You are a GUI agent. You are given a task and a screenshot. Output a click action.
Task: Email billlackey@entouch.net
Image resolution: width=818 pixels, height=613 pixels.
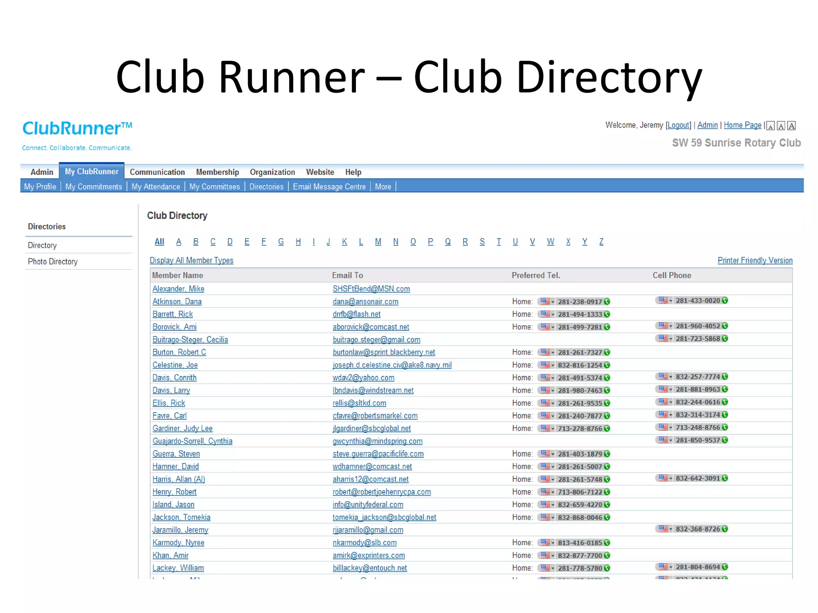pos(369,568)
